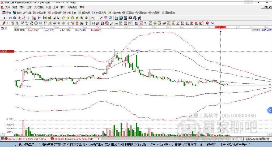Expand the candlestick style dropdown arrow
The image size is (272, 147).
[x=31, y=18]
